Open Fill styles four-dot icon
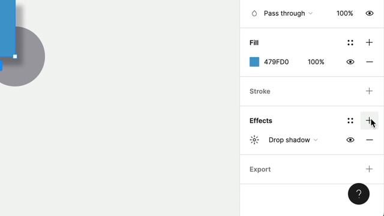 point(350,43)
